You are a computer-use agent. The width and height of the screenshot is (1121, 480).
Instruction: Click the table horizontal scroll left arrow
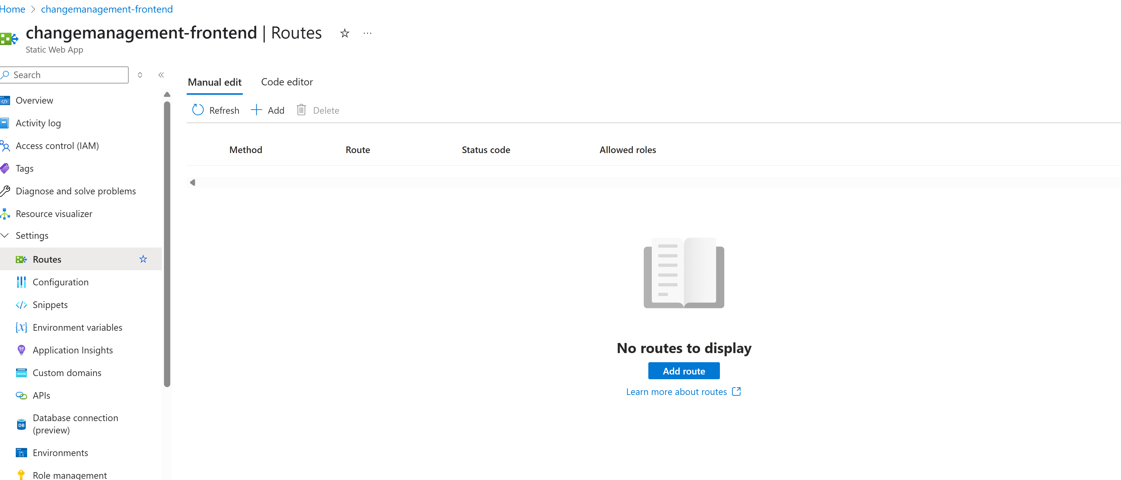[193, 183]
